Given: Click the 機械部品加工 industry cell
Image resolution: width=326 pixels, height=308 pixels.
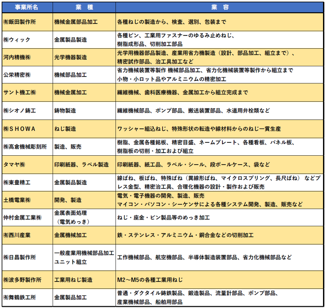Looking at the screenshot, I should (84, 75).
